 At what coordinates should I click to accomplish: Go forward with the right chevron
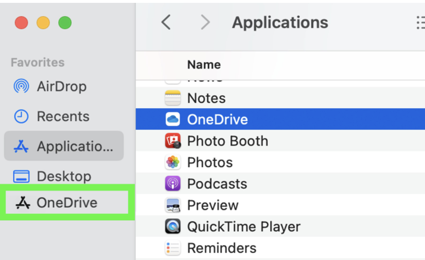[x=205, y=22]
